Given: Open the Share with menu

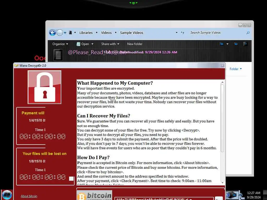Looking at the screenshot, I should (x=110, y=44).
